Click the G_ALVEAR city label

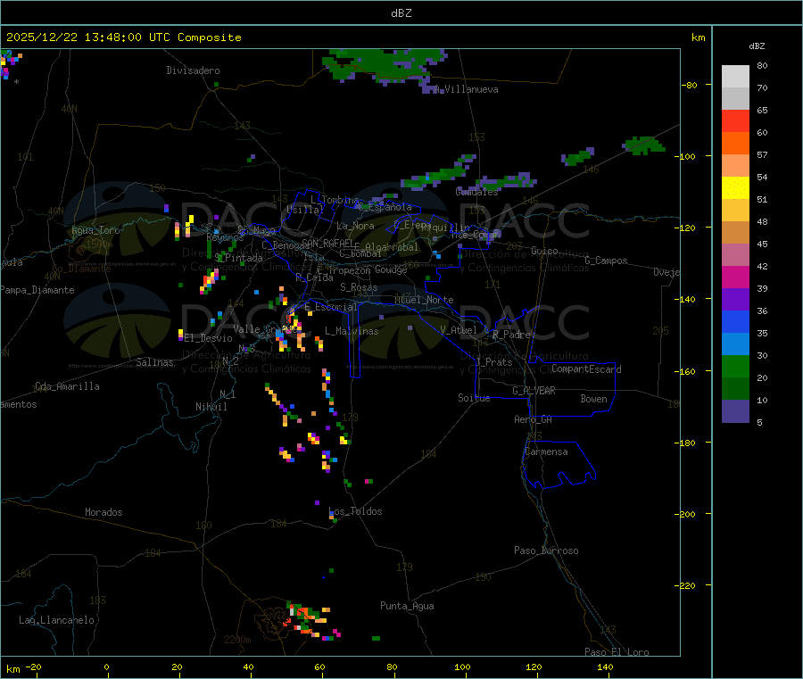tap(534, 391)
